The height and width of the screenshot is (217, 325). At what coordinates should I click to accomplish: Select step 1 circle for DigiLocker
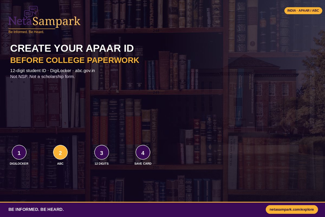(19, 153)
